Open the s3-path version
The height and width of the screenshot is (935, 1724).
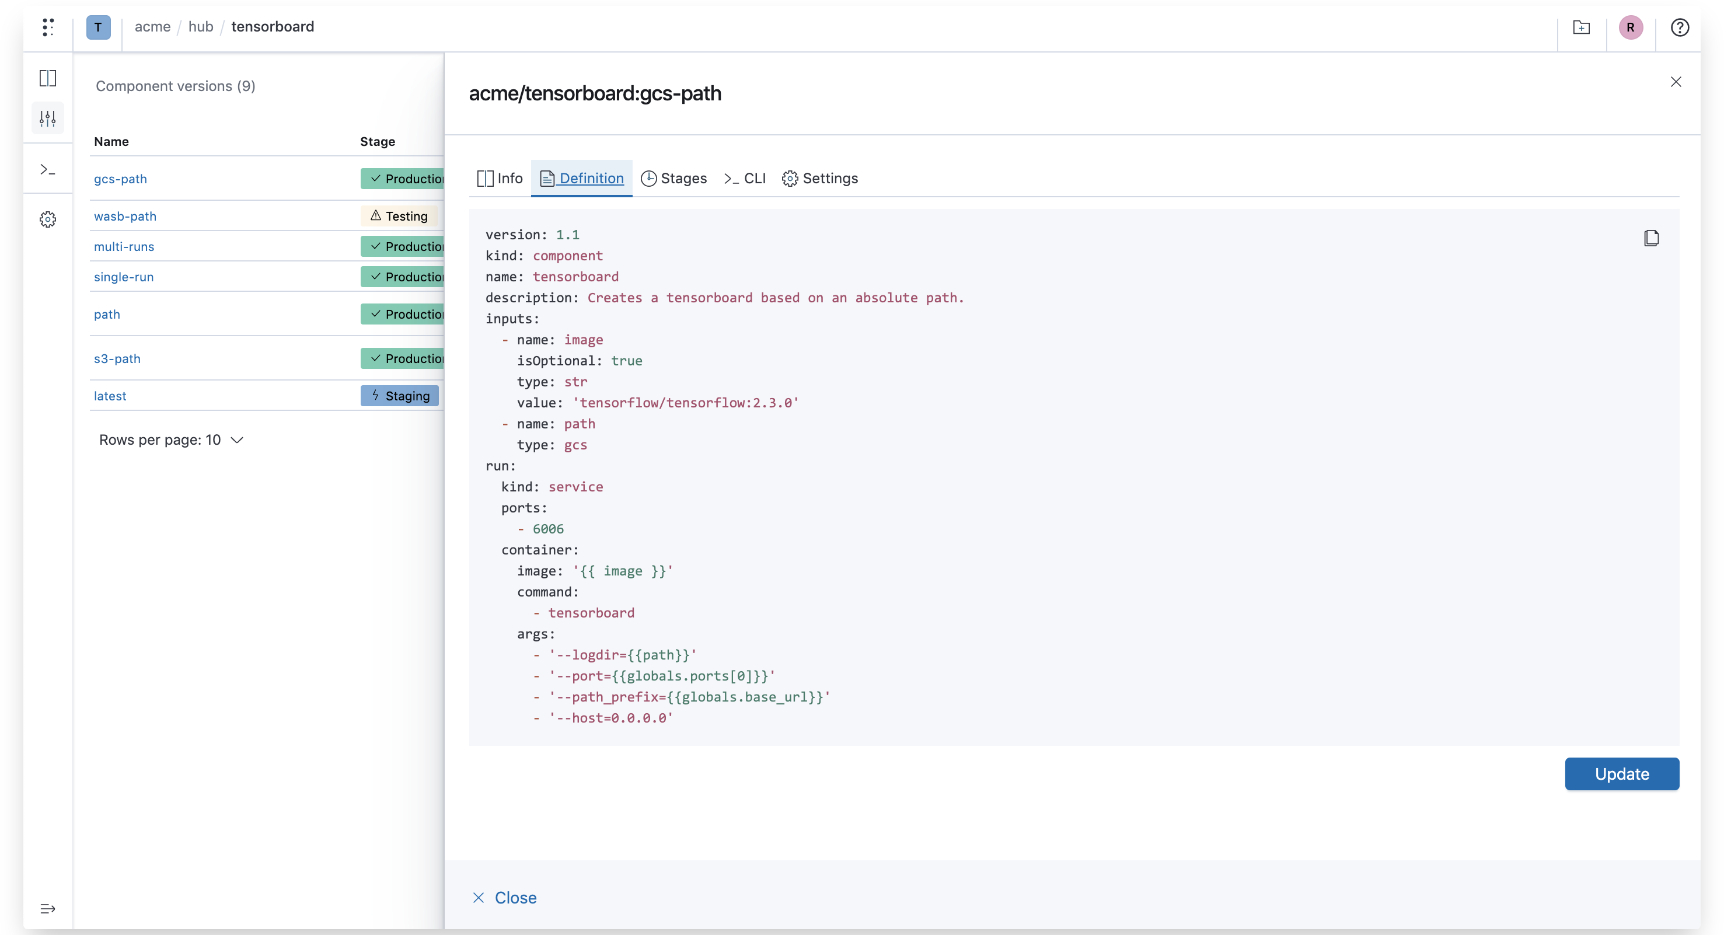click(x=117, y=358)
